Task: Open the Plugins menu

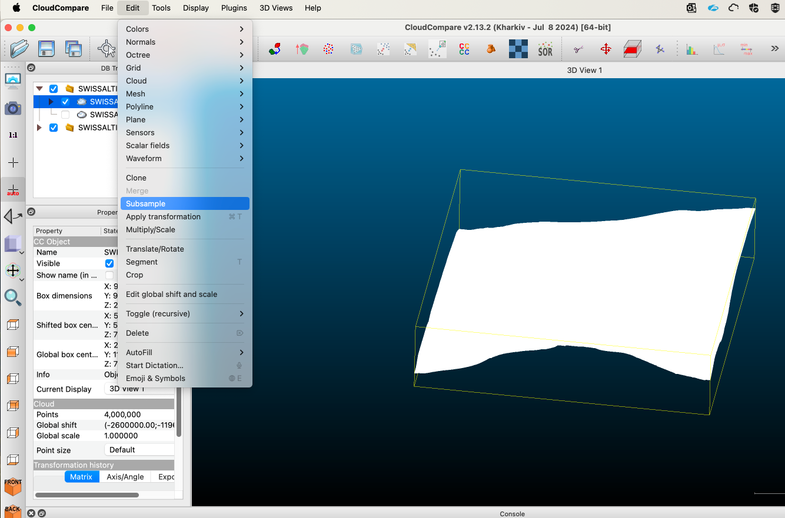Action: [x=234, y=8]
